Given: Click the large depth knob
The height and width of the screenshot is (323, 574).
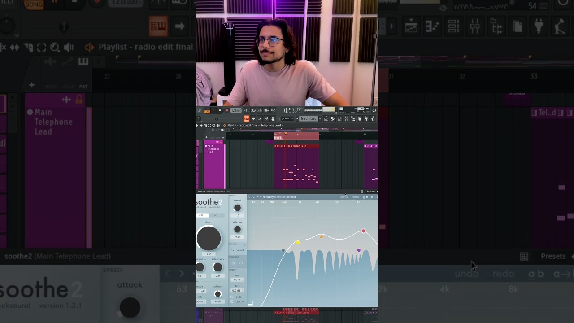Looking at the screenshot, I should (209, 238).
